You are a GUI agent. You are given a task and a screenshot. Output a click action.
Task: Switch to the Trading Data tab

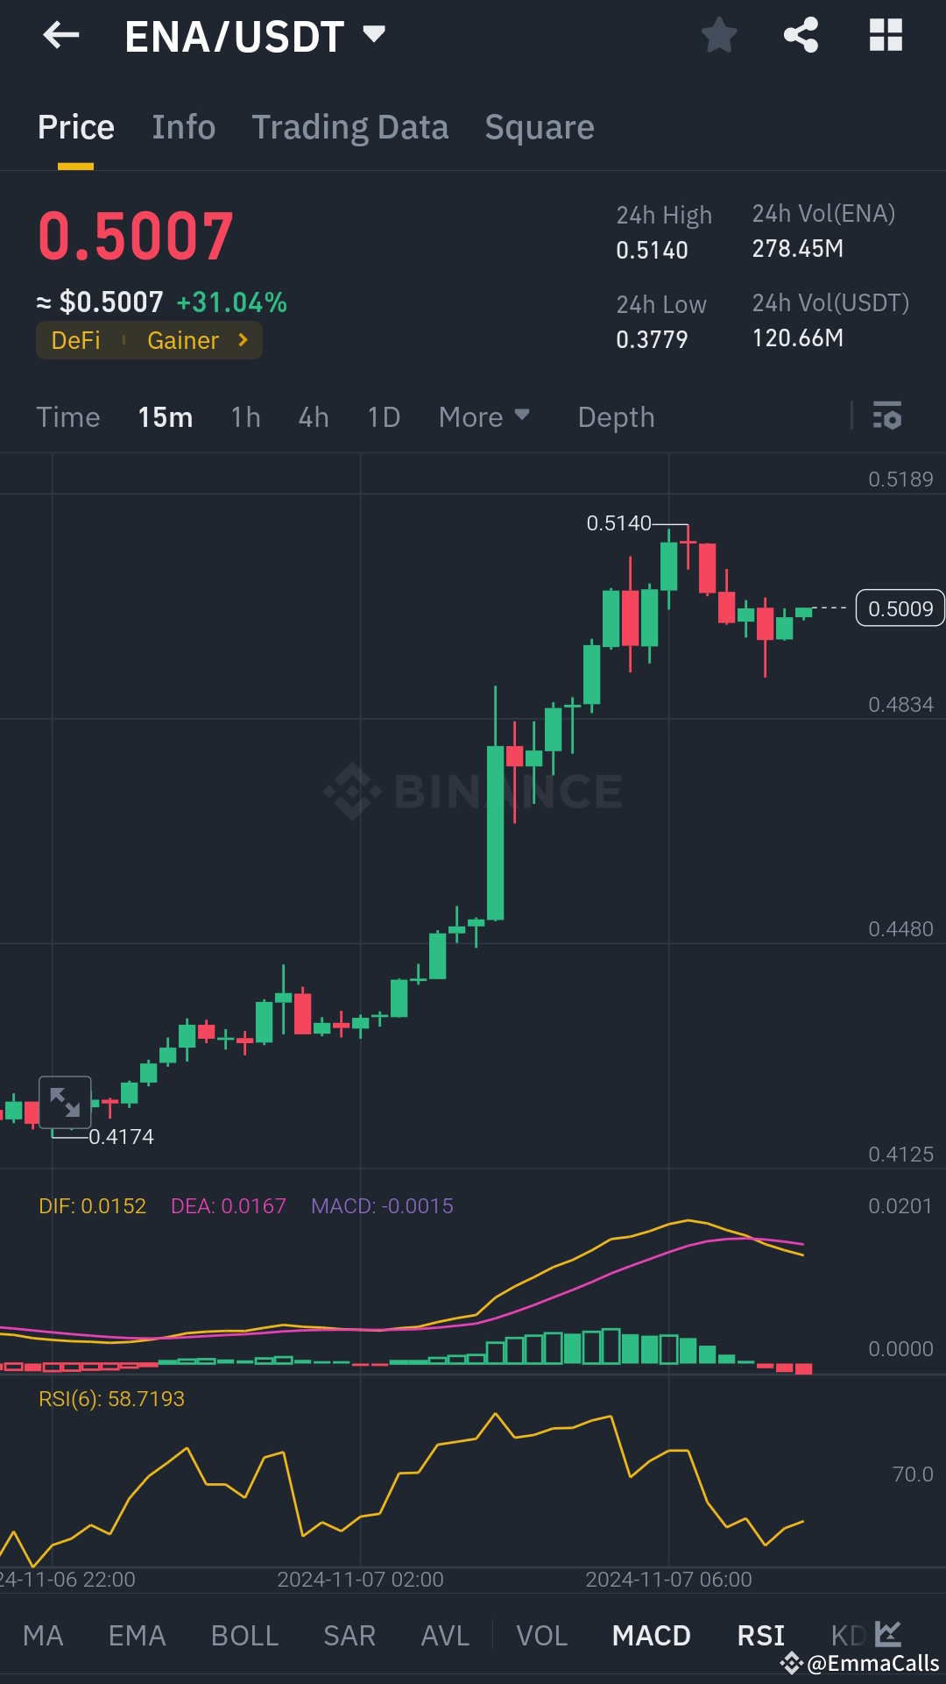[350, 126]
